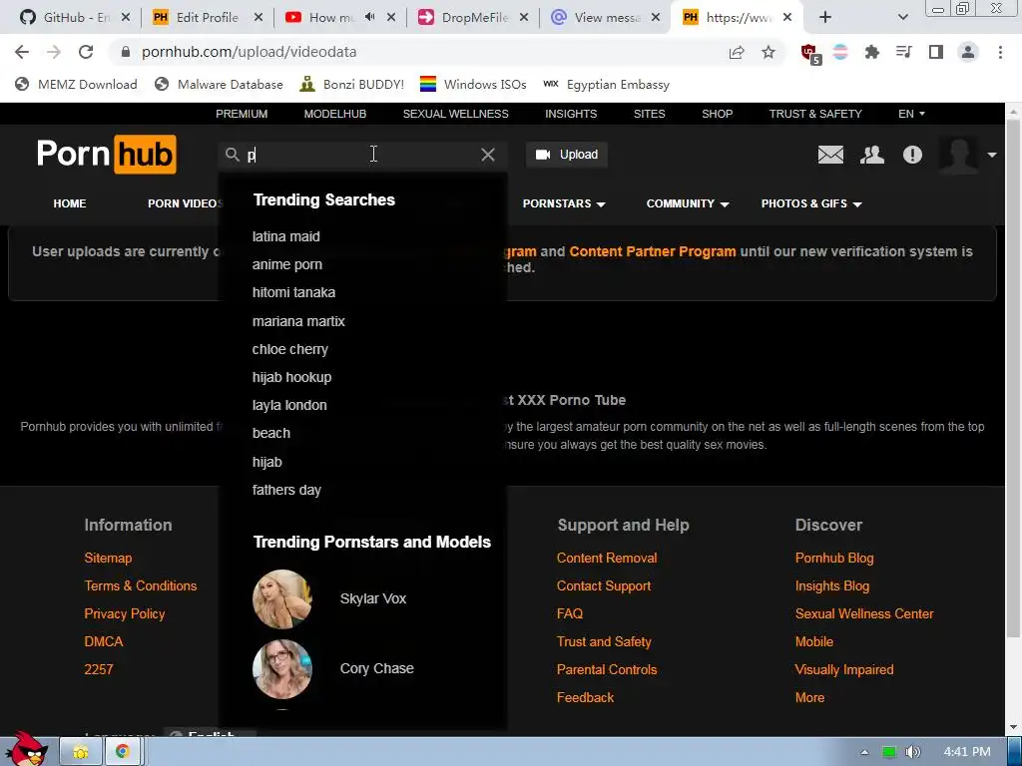The height and width of the screenshot is (766, 1022).
Task: Open the MEMZ Download bookmark
Action: tap(76, 84)
